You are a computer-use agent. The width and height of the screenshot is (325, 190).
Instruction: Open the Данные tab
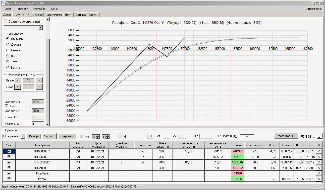81,15
